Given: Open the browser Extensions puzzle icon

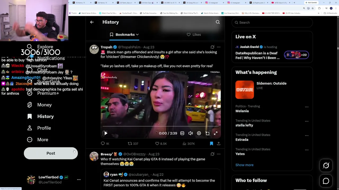Looking at the screenshot, I should pyautogui.click(x=319, y=8).
